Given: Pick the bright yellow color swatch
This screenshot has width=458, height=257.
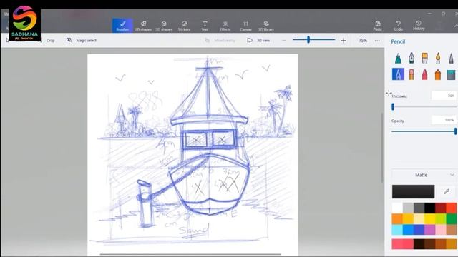Looking at the screenshot, I should pos(429,219).
